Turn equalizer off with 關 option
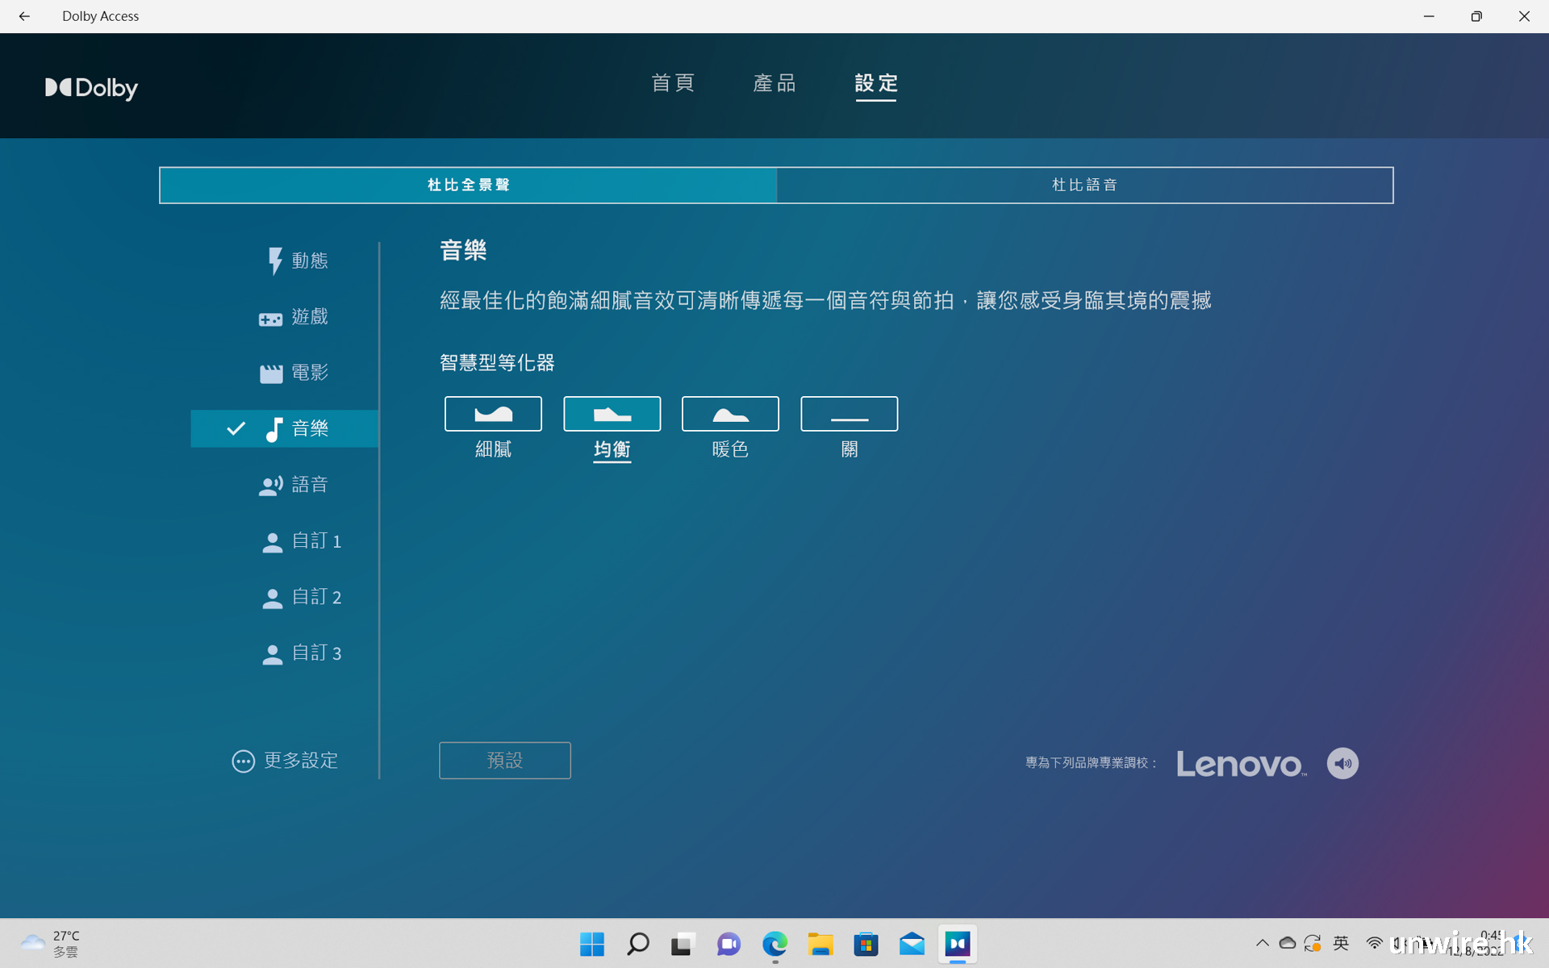1549x968 pixels. [849, 414]
